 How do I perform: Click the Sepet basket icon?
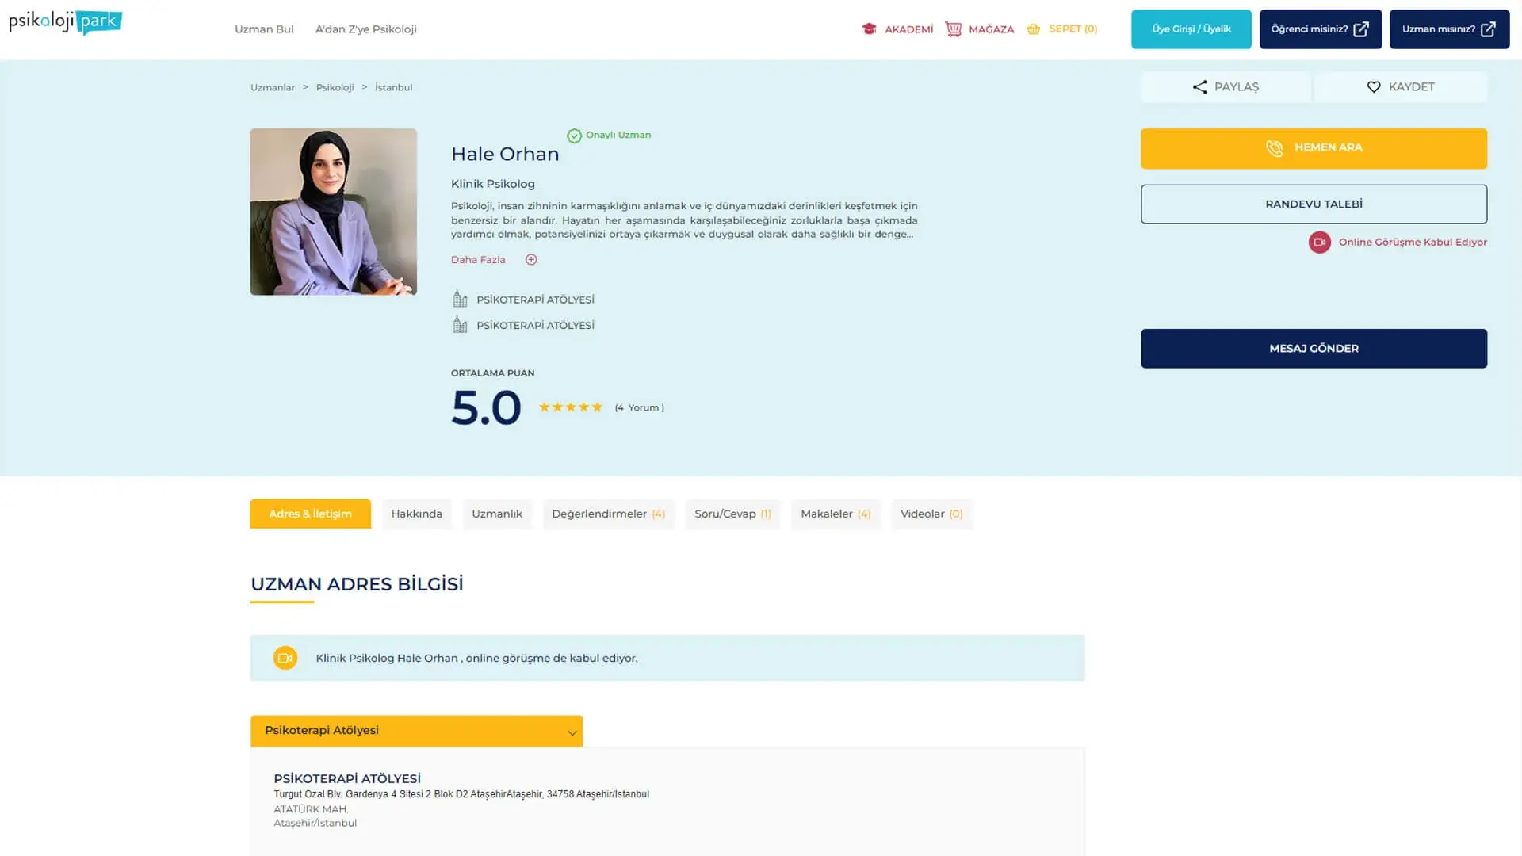(1034, 29)
